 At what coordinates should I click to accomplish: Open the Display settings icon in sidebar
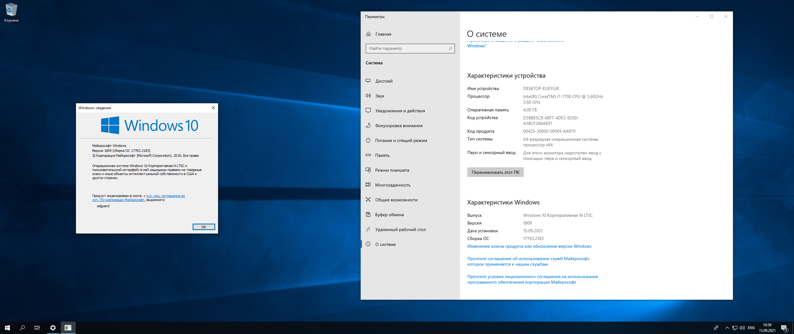pos(368,81)
